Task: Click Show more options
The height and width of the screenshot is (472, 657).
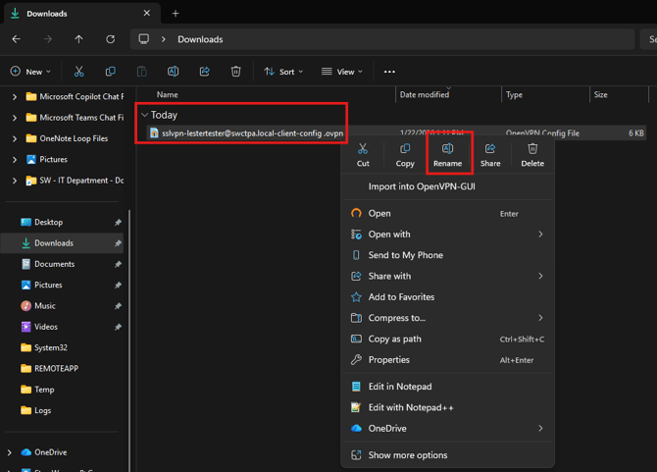Action: click(407, 455)
